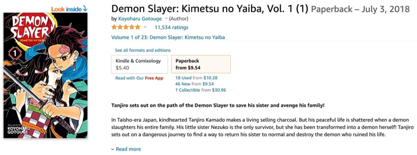Click the five-star rating icons
Screen dimensions: 417x155
126,27
